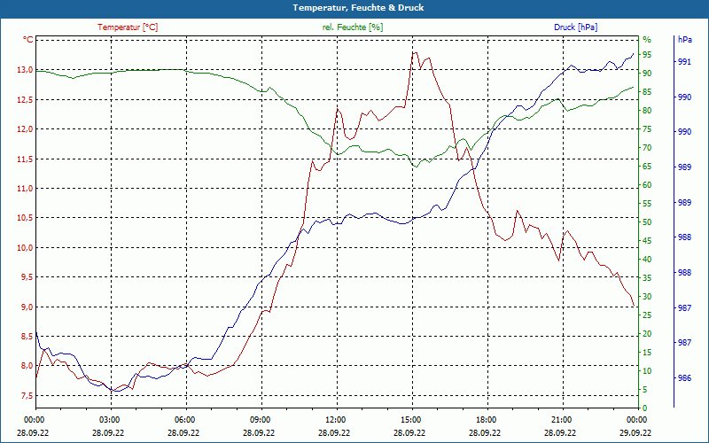Click the '80' humidity axis tick
Viewport: 709px width, 443px height.
point(647,110)
